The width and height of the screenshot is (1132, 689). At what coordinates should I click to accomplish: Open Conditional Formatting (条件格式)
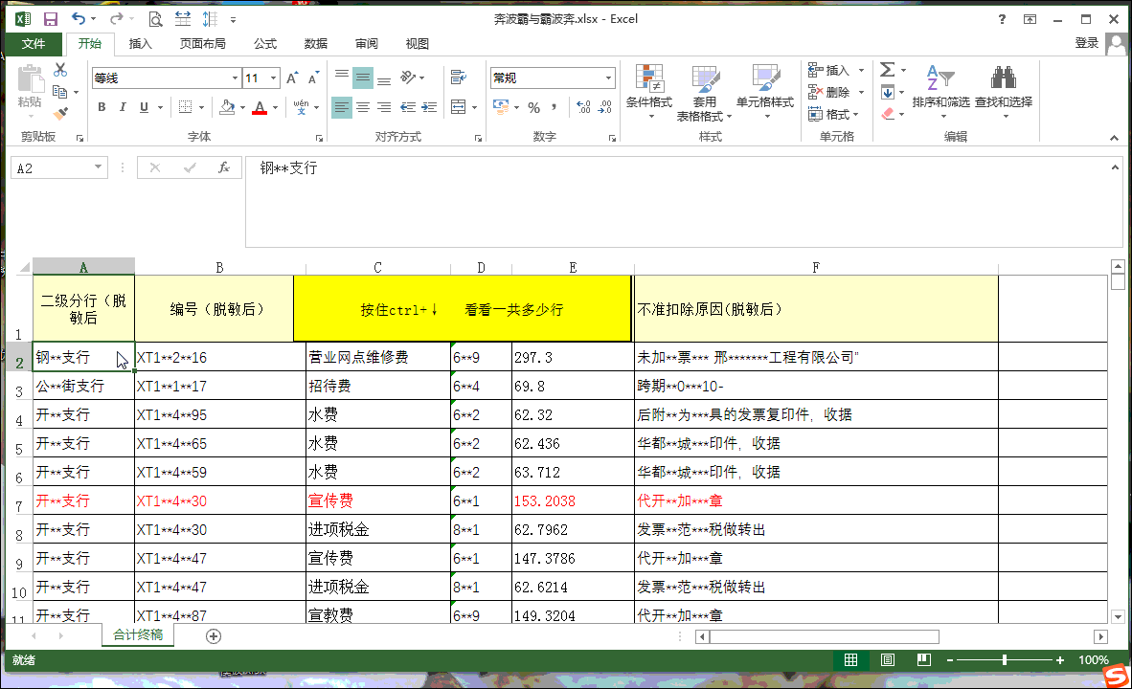click(648, 79)
